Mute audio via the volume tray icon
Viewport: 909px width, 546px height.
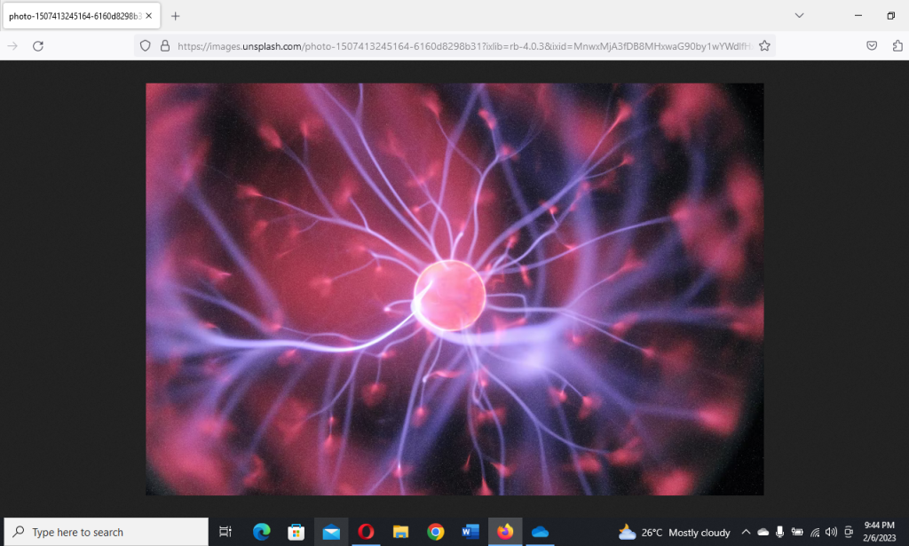click(x=831, y=532)
